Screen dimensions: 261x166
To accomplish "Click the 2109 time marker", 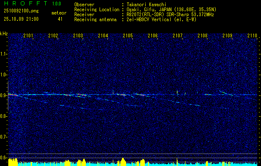I will [227, 35].
